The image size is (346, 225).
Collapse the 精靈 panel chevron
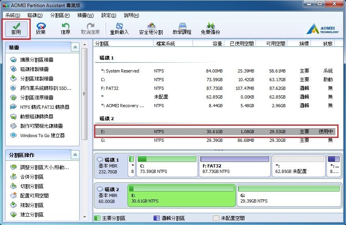click(x=75, y=47)
